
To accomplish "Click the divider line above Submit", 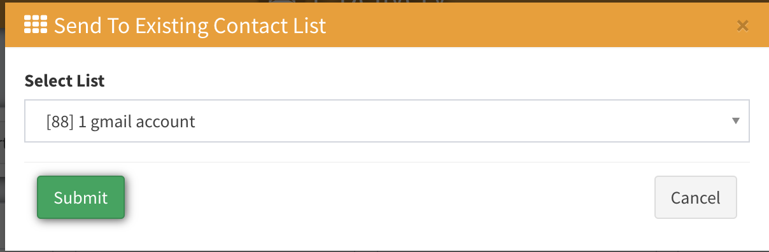I will 387,162.
